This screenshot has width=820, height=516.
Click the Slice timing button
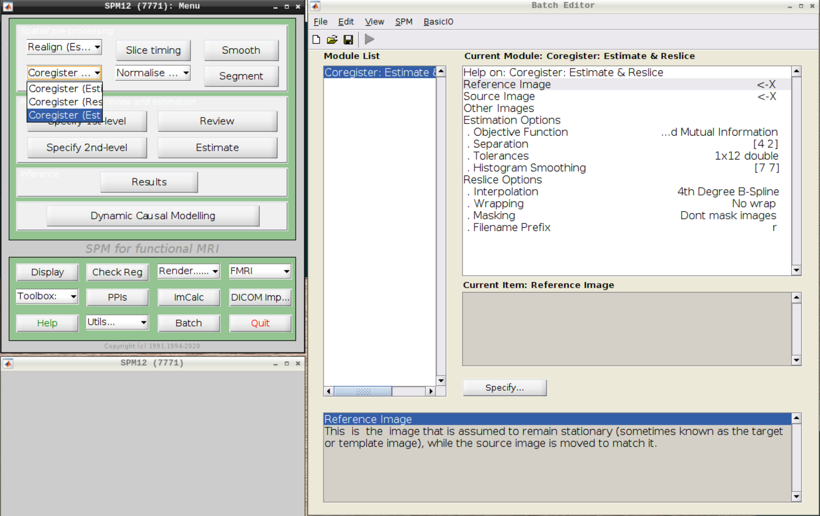[x=153, y=50]
